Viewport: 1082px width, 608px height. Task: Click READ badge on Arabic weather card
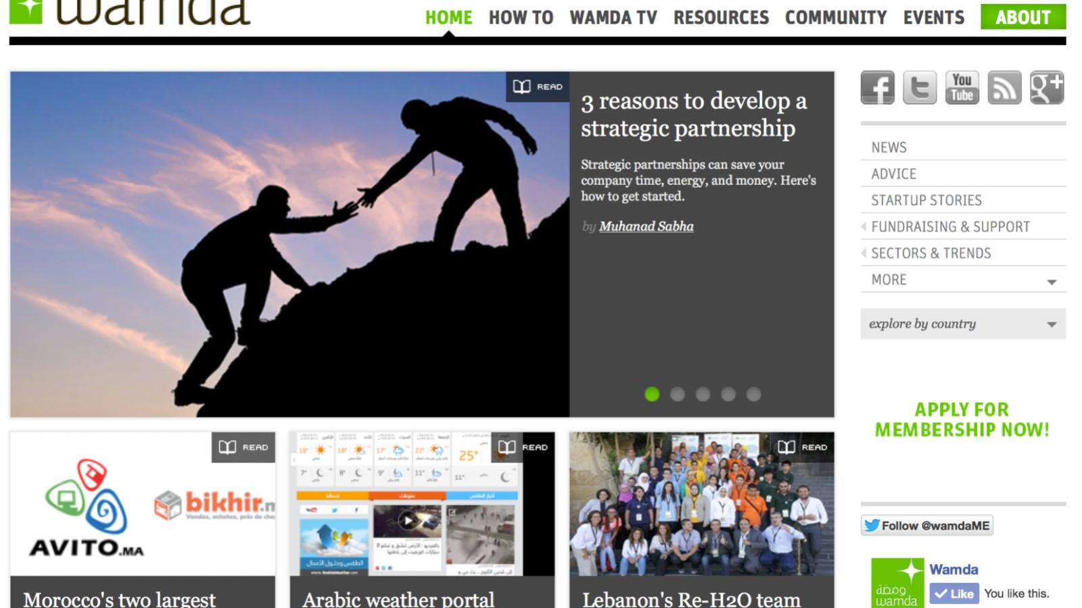coord(523,447)
